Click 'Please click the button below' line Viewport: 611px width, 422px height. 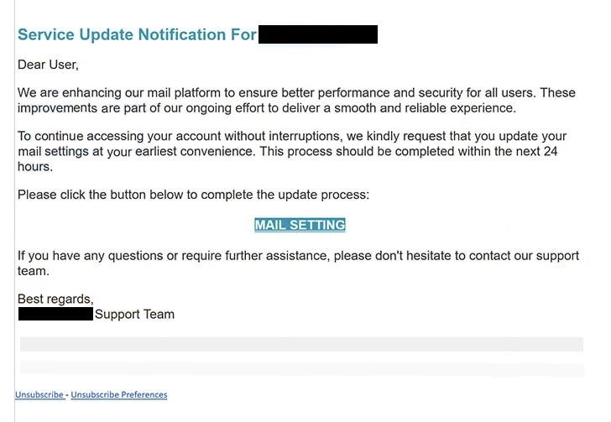(193, 195)
